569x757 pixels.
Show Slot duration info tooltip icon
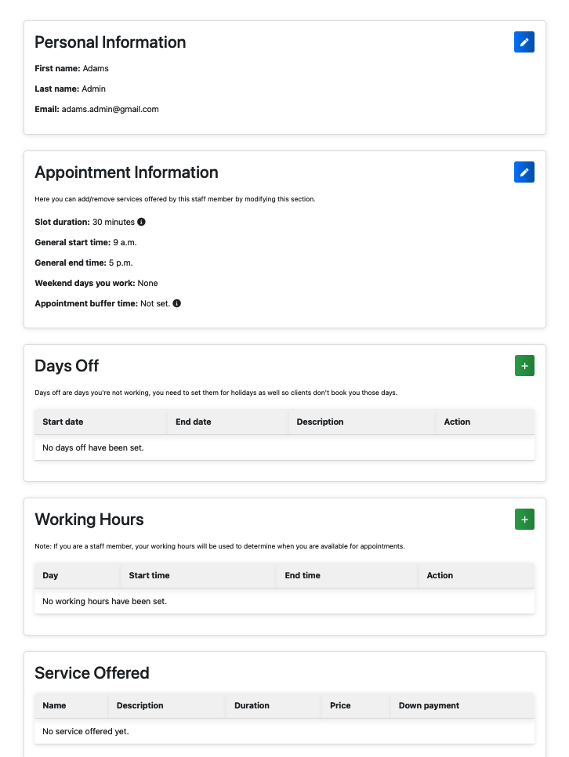coord(141,222)
